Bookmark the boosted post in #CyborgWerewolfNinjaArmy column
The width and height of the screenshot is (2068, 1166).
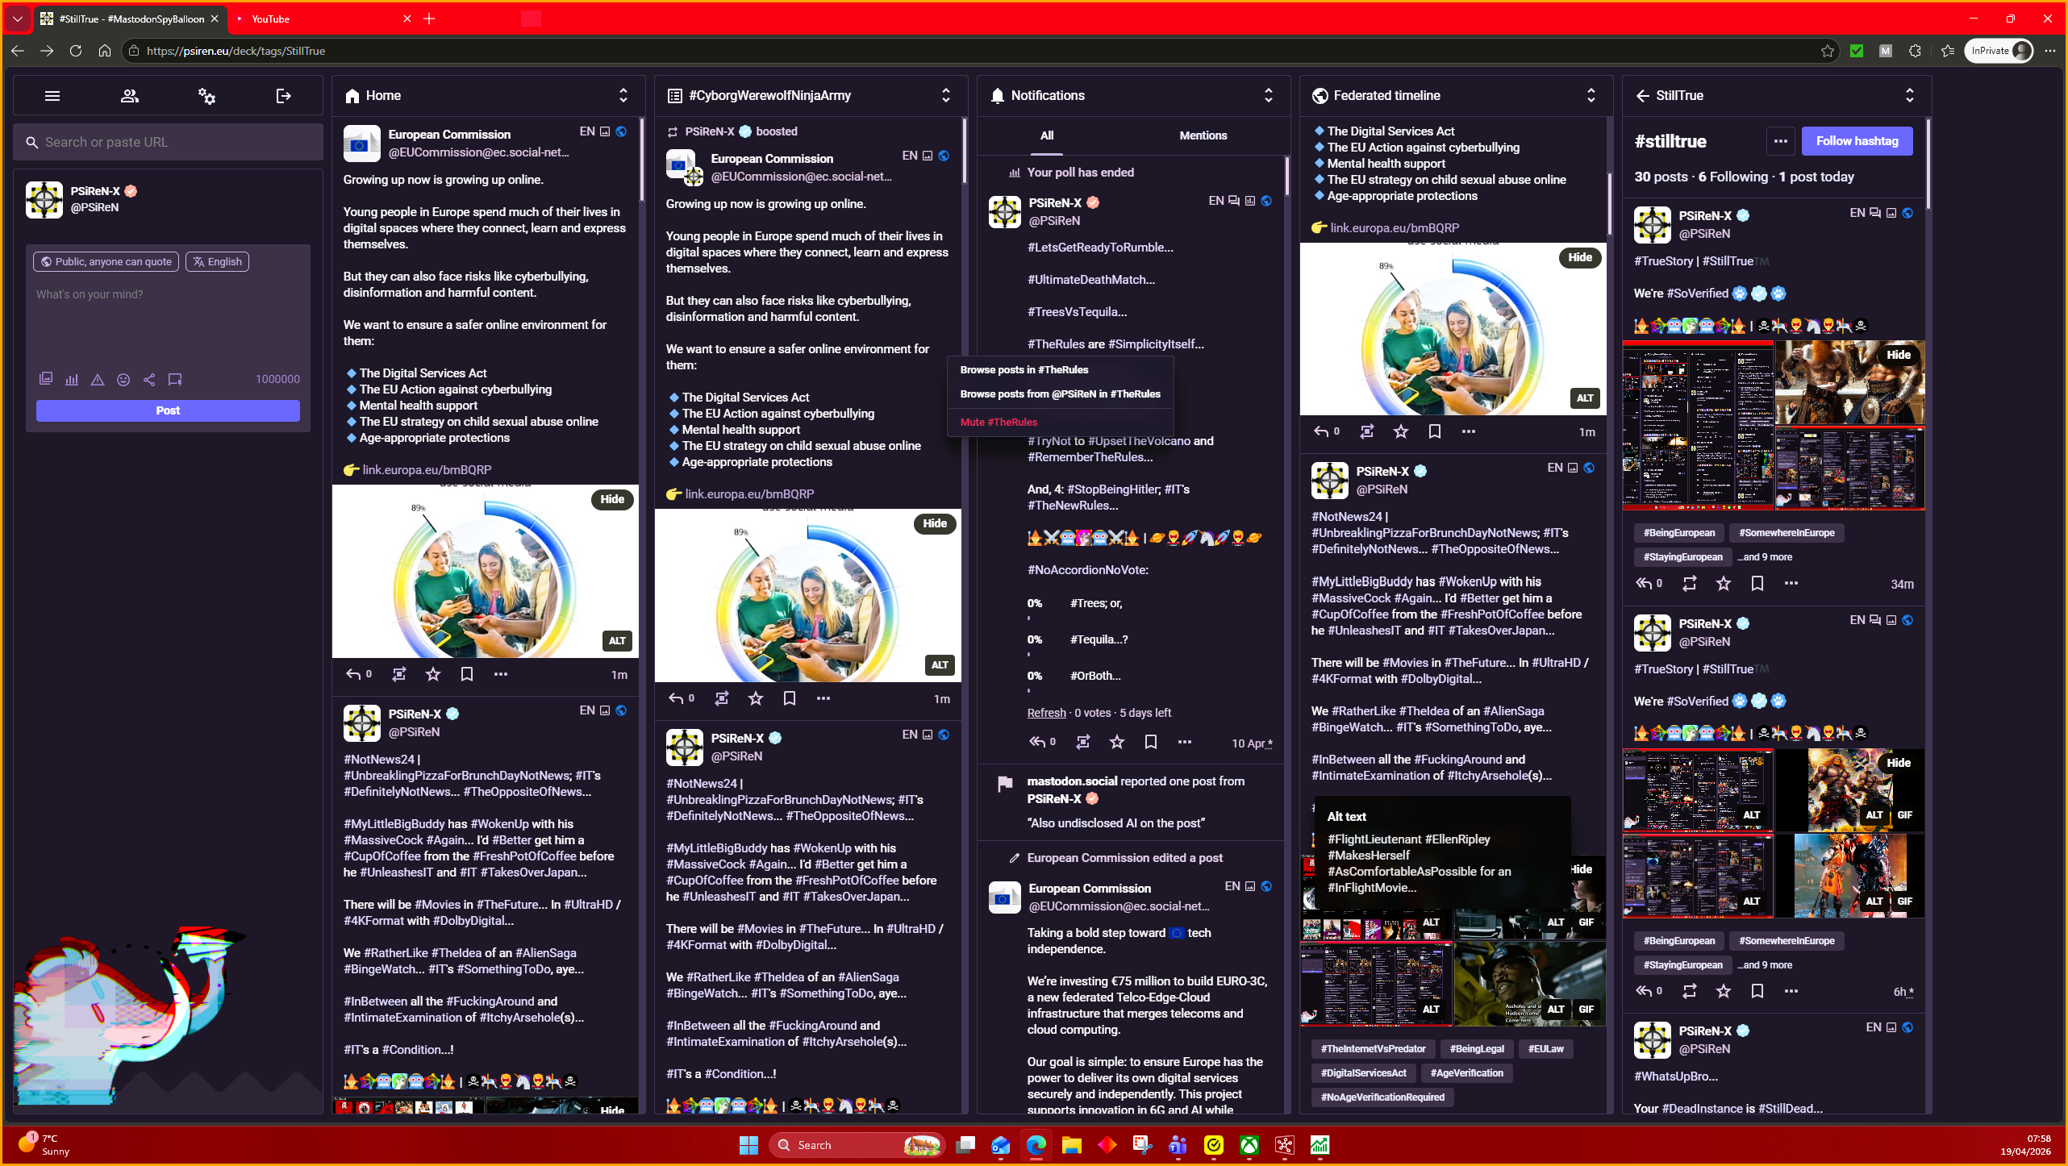click(790, 698)
